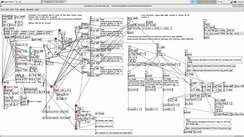The height and width of the screenshot is (137, 244).
Task: Click the 'pd showup' subpatch object
Action: tap(99, 113)
